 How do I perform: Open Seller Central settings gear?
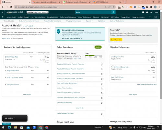[x=147, y=12]
